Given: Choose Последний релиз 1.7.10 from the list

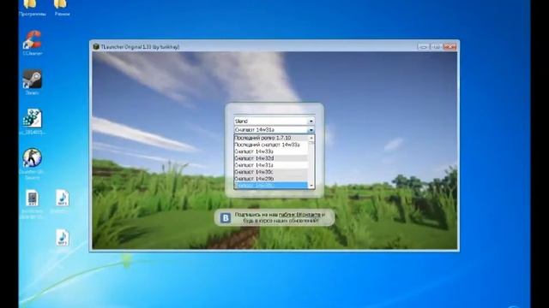Looking at the screenshot, I should [x=271, y=138].
